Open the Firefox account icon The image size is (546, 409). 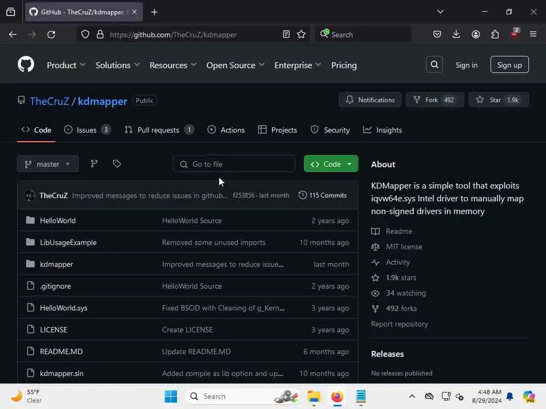tap(476, 35)
